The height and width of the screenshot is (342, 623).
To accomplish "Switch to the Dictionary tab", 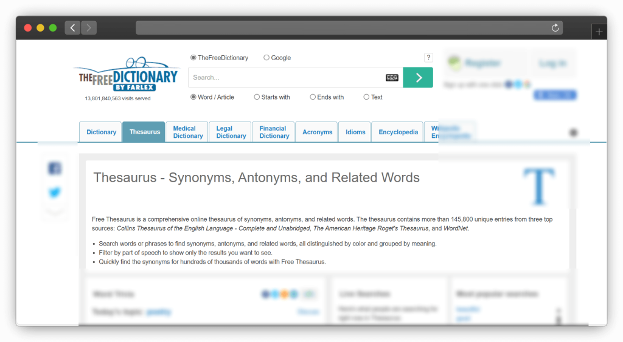I will tap(101, 132).
